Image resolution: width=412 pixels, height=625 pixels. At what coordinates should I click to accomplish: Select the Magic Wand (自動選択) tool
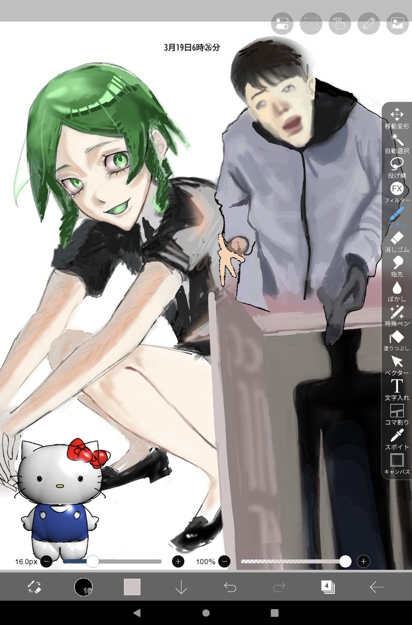397,144
